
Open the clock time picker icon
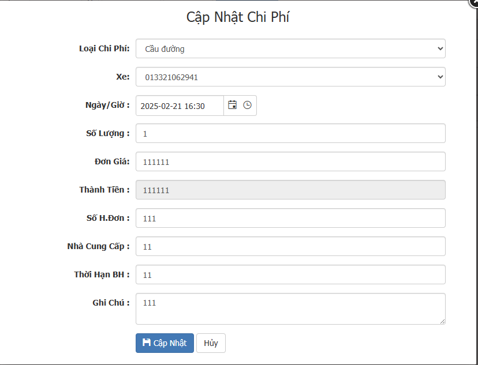(247, 105)
